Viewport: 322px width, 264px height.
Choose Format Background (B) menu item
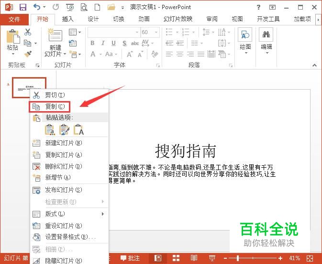pyautogui.click(x=69, y=237)
